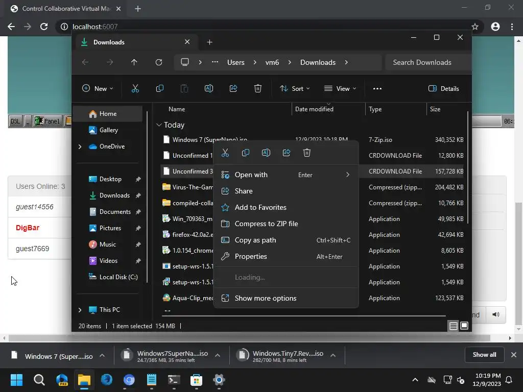Click Show all downloads button

click(484, 355)
